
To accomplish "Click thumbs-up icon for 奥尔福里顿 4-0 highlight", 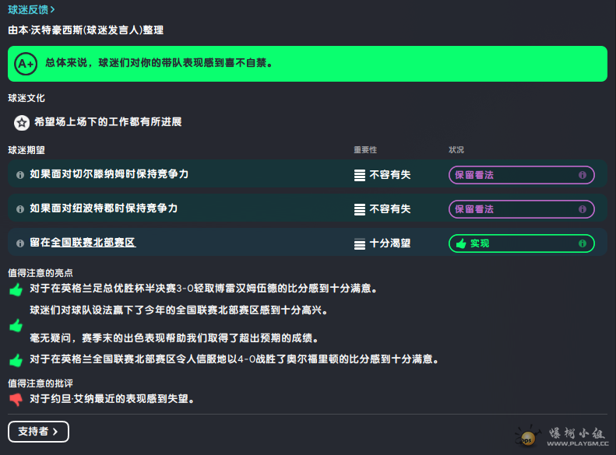I will (x=16, y=360).
